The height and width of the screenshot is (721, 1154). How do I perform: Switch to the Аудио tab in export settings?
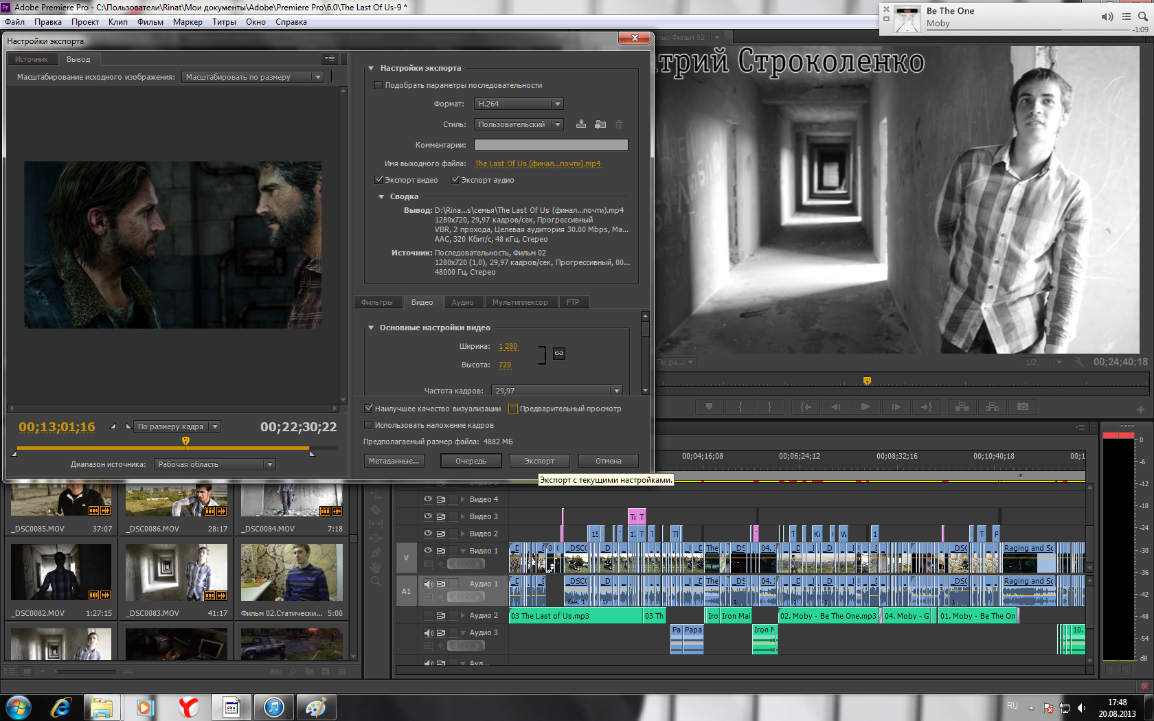pyautogui.click(x=462, y=302)
